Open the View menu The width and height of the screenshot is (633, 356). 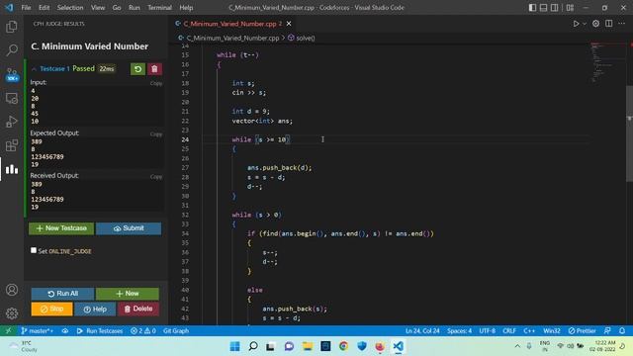[98, 8]
